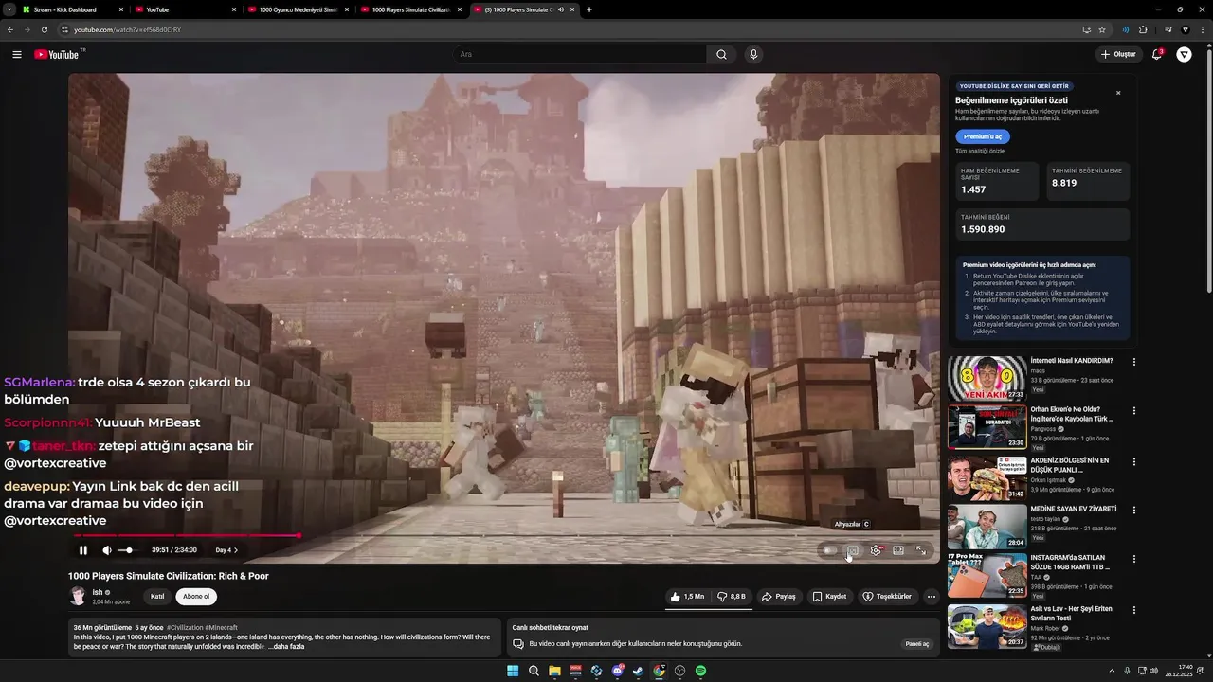The image size is (1213, 682).
Task: Click the site info icon in address bar
Action: click(x=64, y=29)
